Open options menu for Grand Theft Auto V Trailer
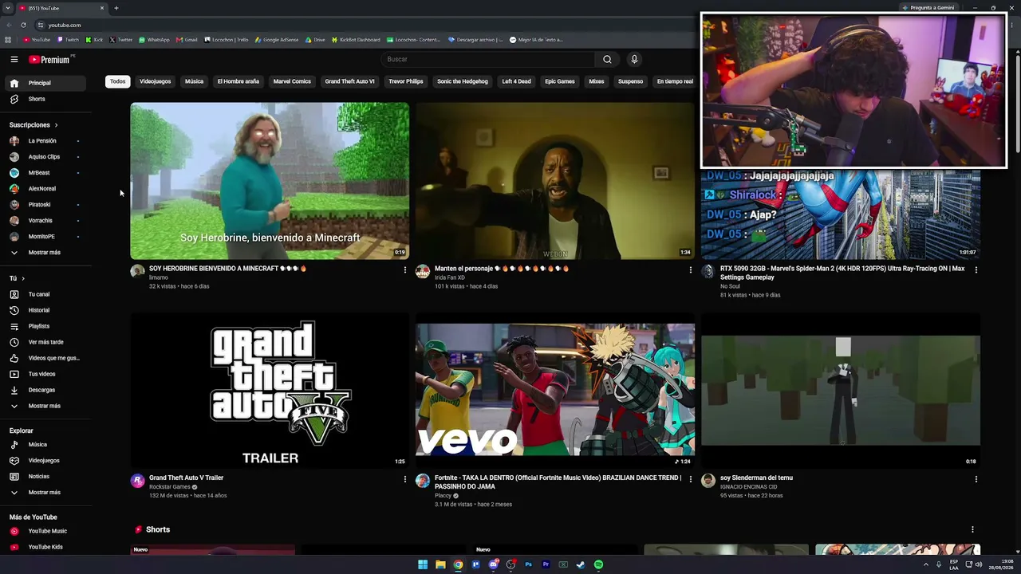The image size is (1021, 574). point(405,479)
